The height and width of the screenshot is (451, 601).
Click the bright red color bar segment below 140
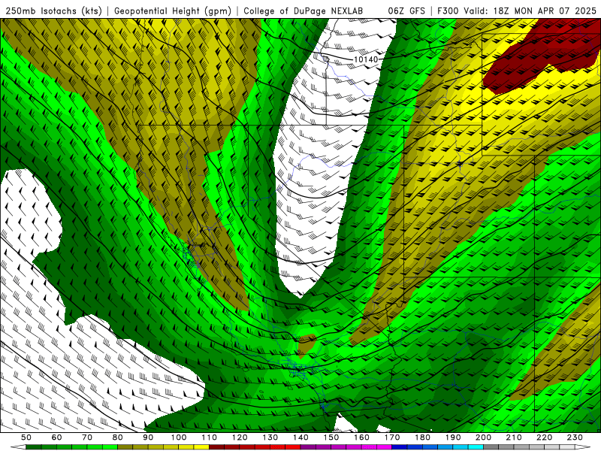(x=293, y=447)
